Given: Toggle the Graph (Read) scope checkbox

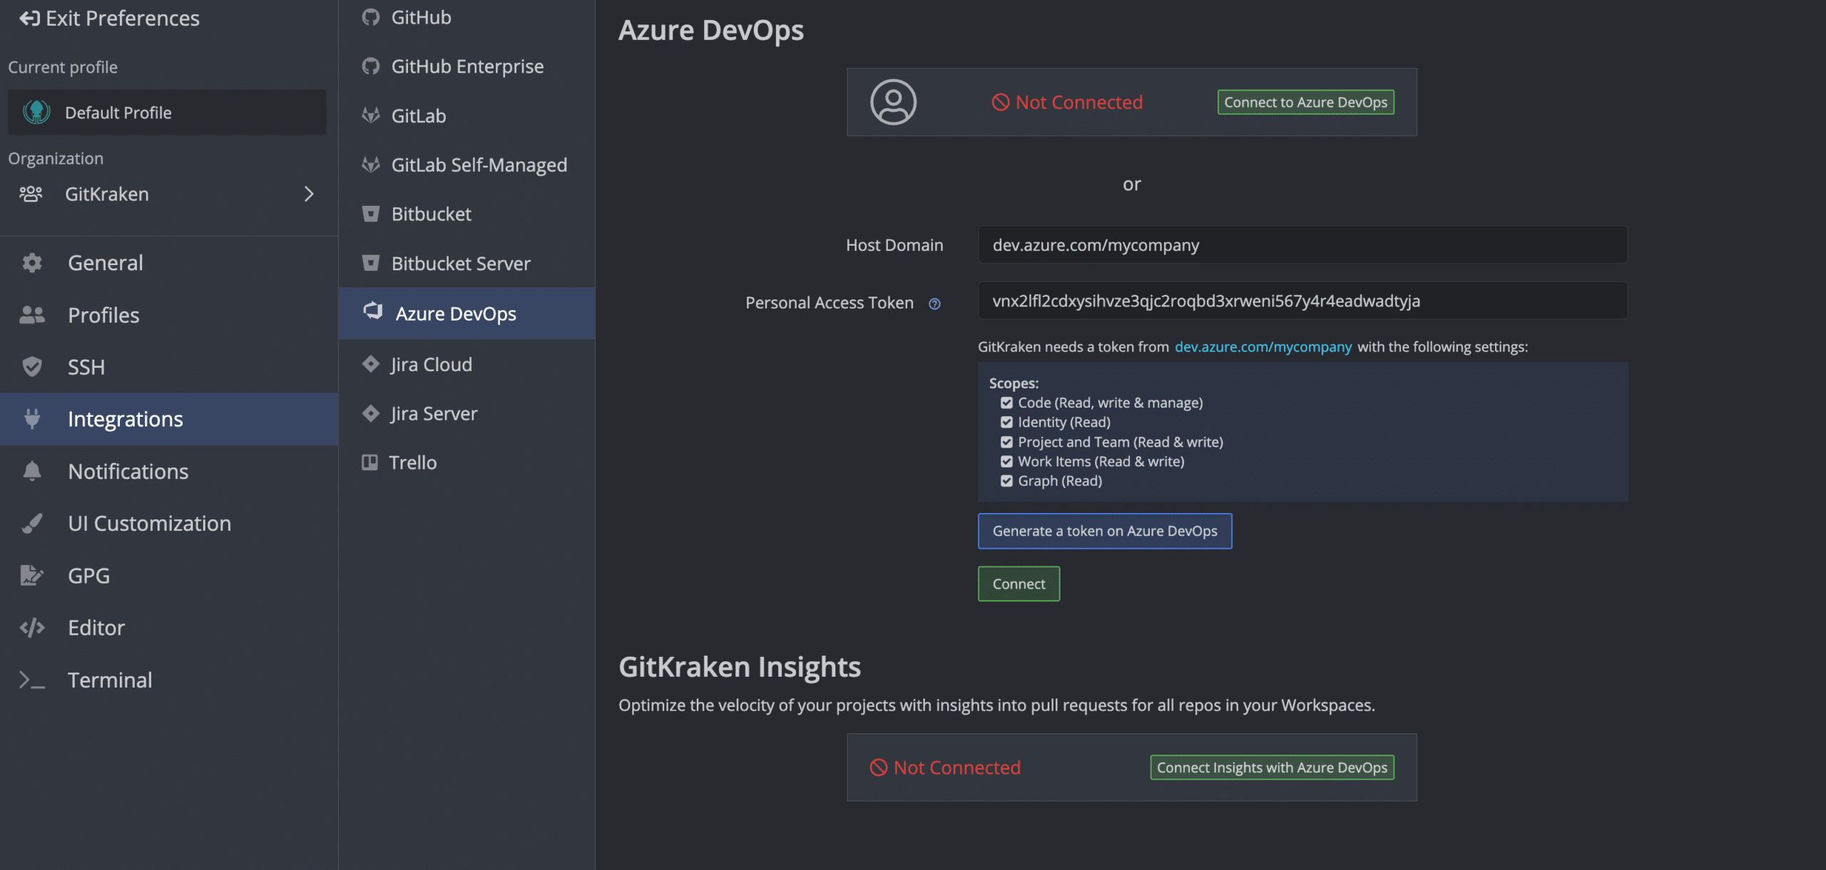Looking at the screenshot, I should click(1006, 481).
